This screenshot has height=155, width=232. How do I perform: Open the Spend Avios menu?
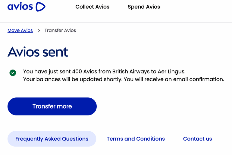click(x=144, y=7)
